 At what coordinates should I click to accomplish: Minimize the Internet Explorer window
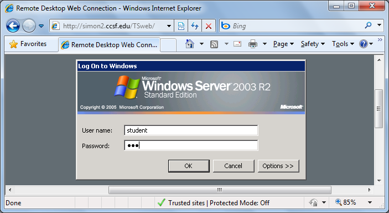coord(336,6)
